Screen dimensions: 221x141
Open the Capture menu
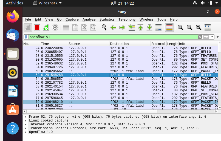(x=72, y=19)
